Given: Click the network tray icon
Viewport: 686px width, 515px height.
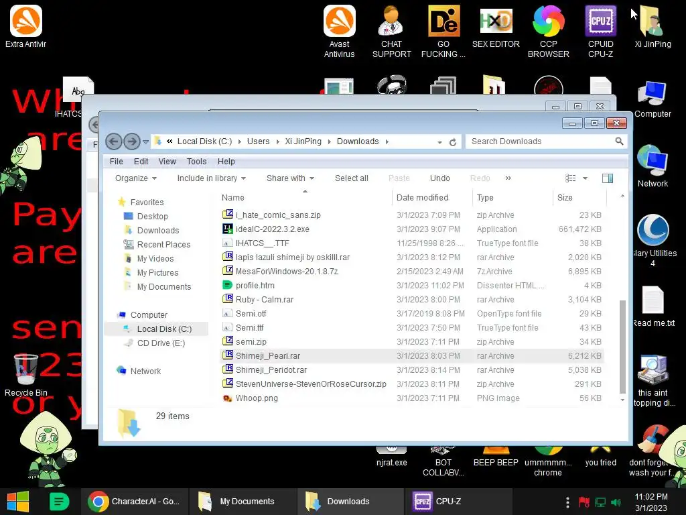Looking at the screenshot, I should point(600,502).
